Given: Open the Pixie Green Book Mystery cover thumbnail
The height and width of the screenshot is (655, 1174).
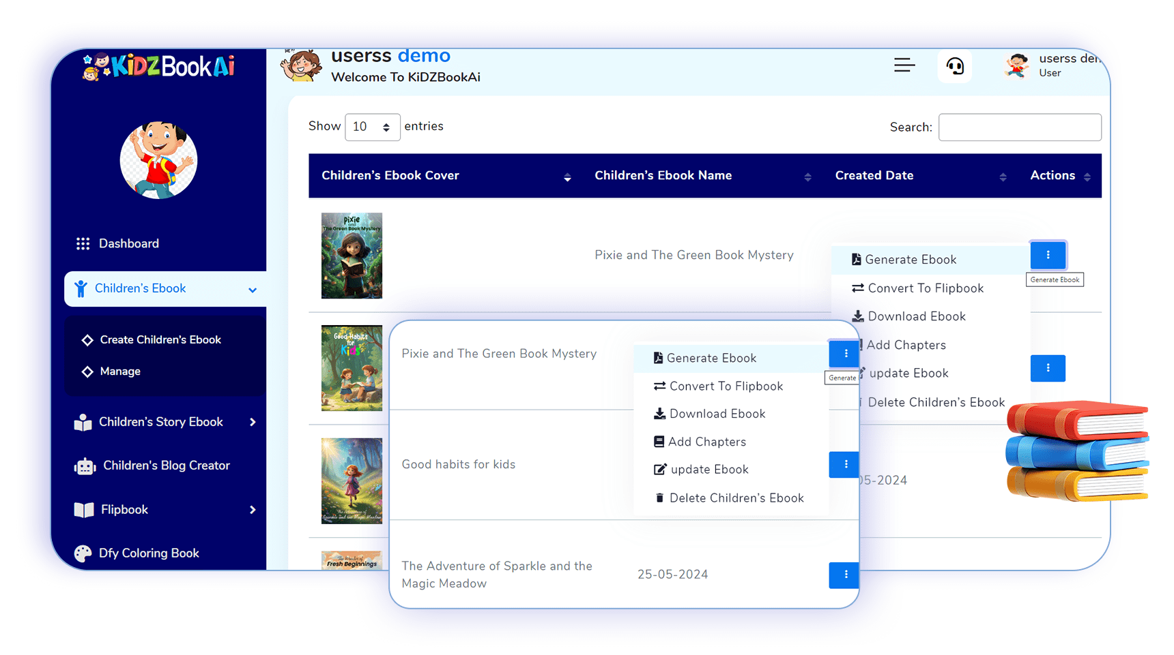Looking at the screenshot, I should (352, 256).
